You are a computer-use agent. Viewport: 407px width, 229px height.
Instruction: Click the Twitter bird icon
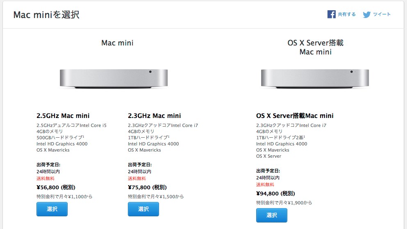367,14
